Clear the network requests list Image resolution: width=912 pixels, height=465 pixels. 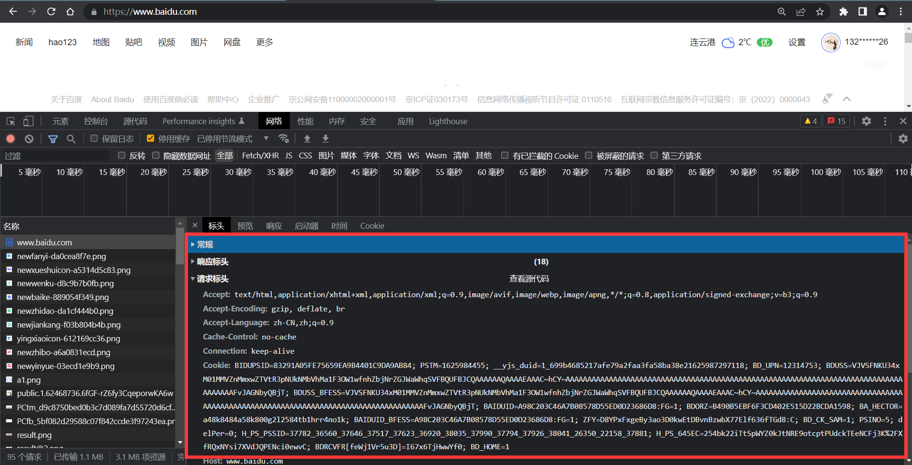(29, 138)
